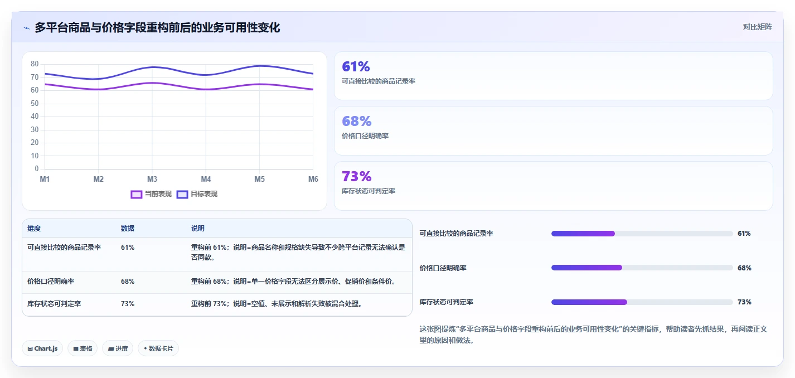Click the summary paragraph starting 这张图提炼
The image size is (795, 378).
[x=593, y=335]
